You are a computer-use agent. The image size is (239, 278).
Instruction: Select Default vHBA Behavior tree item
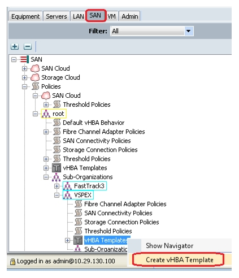(x=94, y=123)
